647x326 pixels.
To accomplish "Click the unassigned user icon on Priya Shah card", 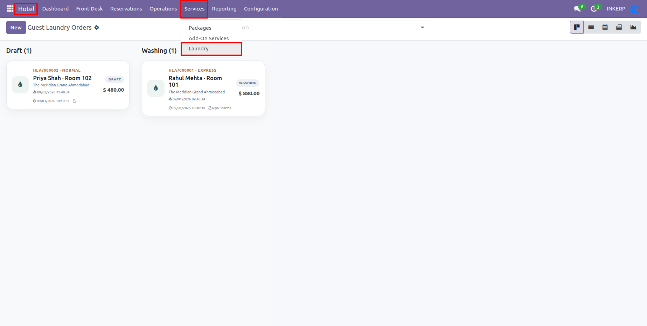I will pos(74,101).
